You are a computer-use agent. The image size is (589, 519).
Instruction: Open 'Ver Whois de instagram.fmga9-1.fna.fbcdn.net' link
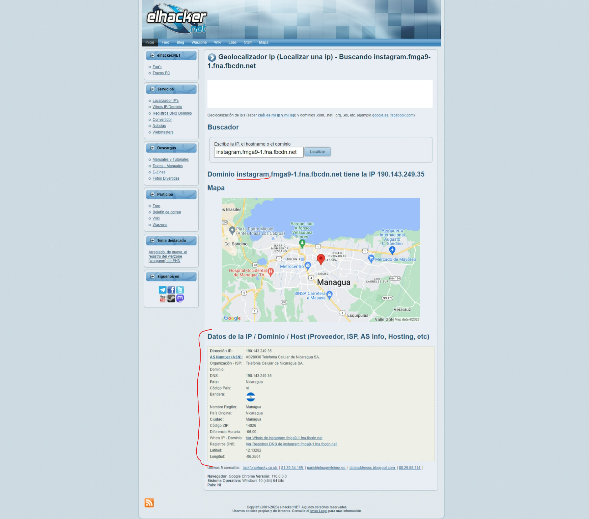click(284, 438)
